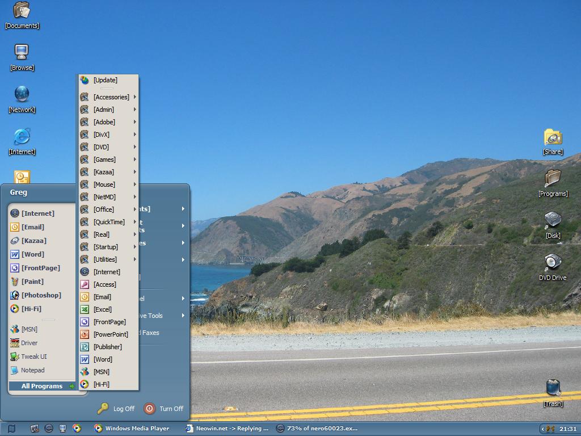This screenshot has width=581, height=436.
Task: Open the [Browse] computer desktop icon
Action: (22, 57)
